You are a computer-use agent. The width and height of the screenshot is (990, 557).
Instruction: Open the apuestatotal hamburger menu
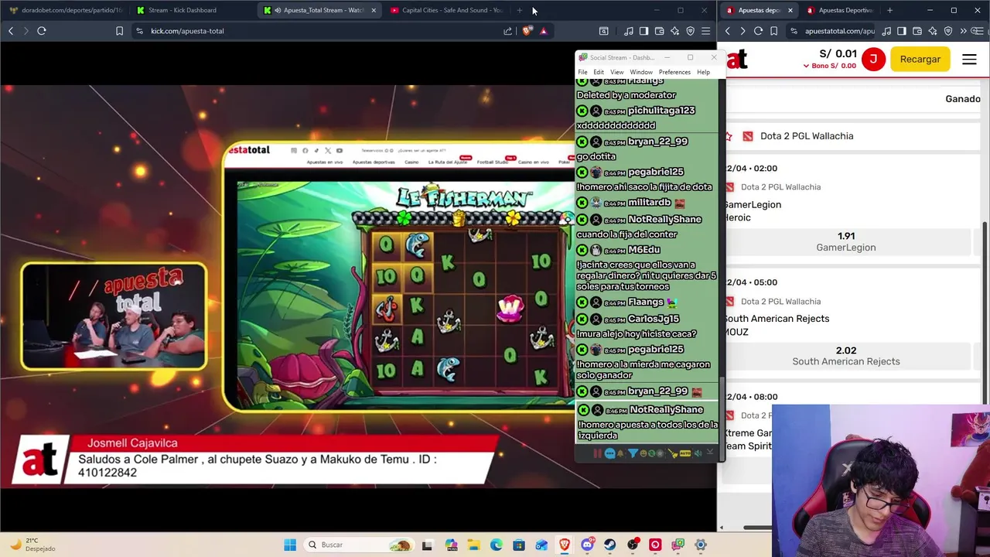(x=969, y=59)
